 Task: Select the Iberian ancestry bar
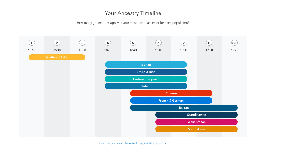[146, 65]
